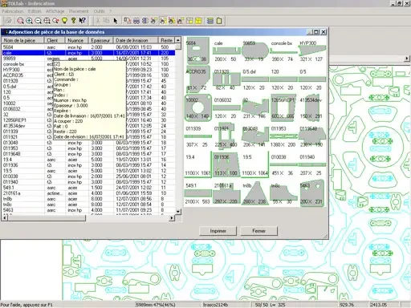The image size is (411, 308).
Task: Click the context help arrow-question icon
Action: [x=83, y=21]
